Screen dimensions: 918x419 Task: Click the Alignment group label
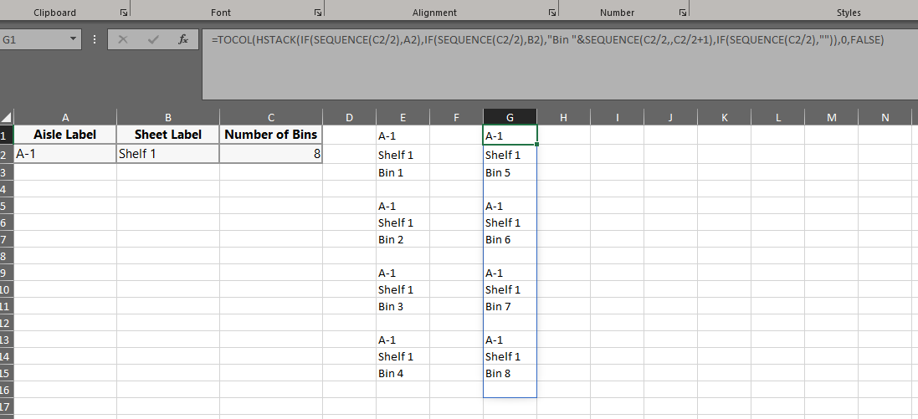[434, 13]
